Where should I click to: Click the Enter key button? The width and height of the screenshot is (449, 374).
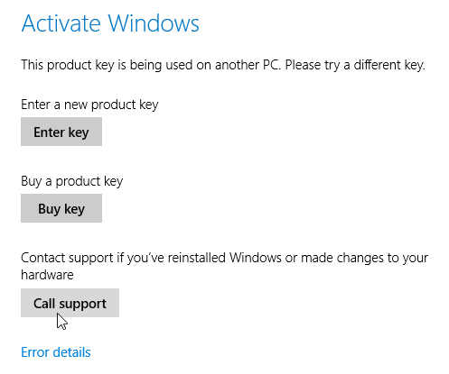[61, 132]
